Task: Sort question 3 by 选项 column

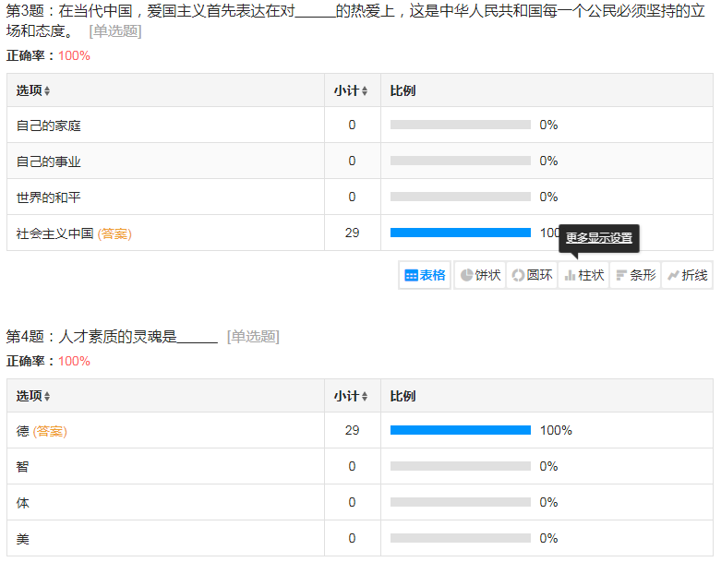Action: (34, 90)
